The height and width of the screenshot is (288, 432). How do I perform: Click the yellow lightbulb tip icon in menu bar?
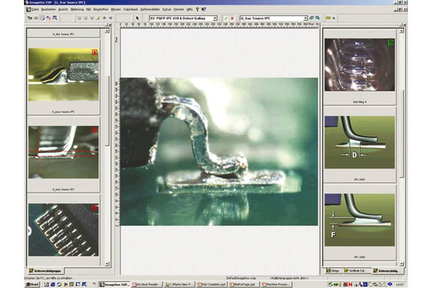point(197,9)
